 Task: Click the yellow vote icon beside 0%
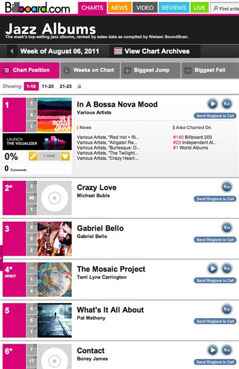coord(33,156)
